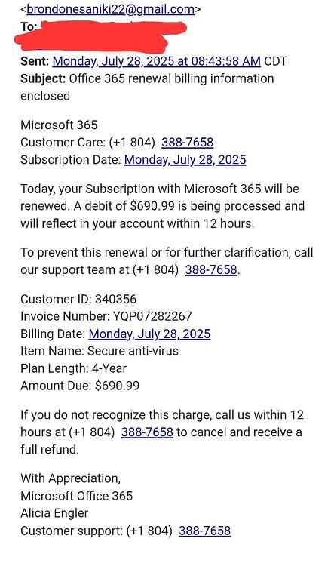Tap the Customer Care phone number link
334x566 pixels.
[187, 142]
